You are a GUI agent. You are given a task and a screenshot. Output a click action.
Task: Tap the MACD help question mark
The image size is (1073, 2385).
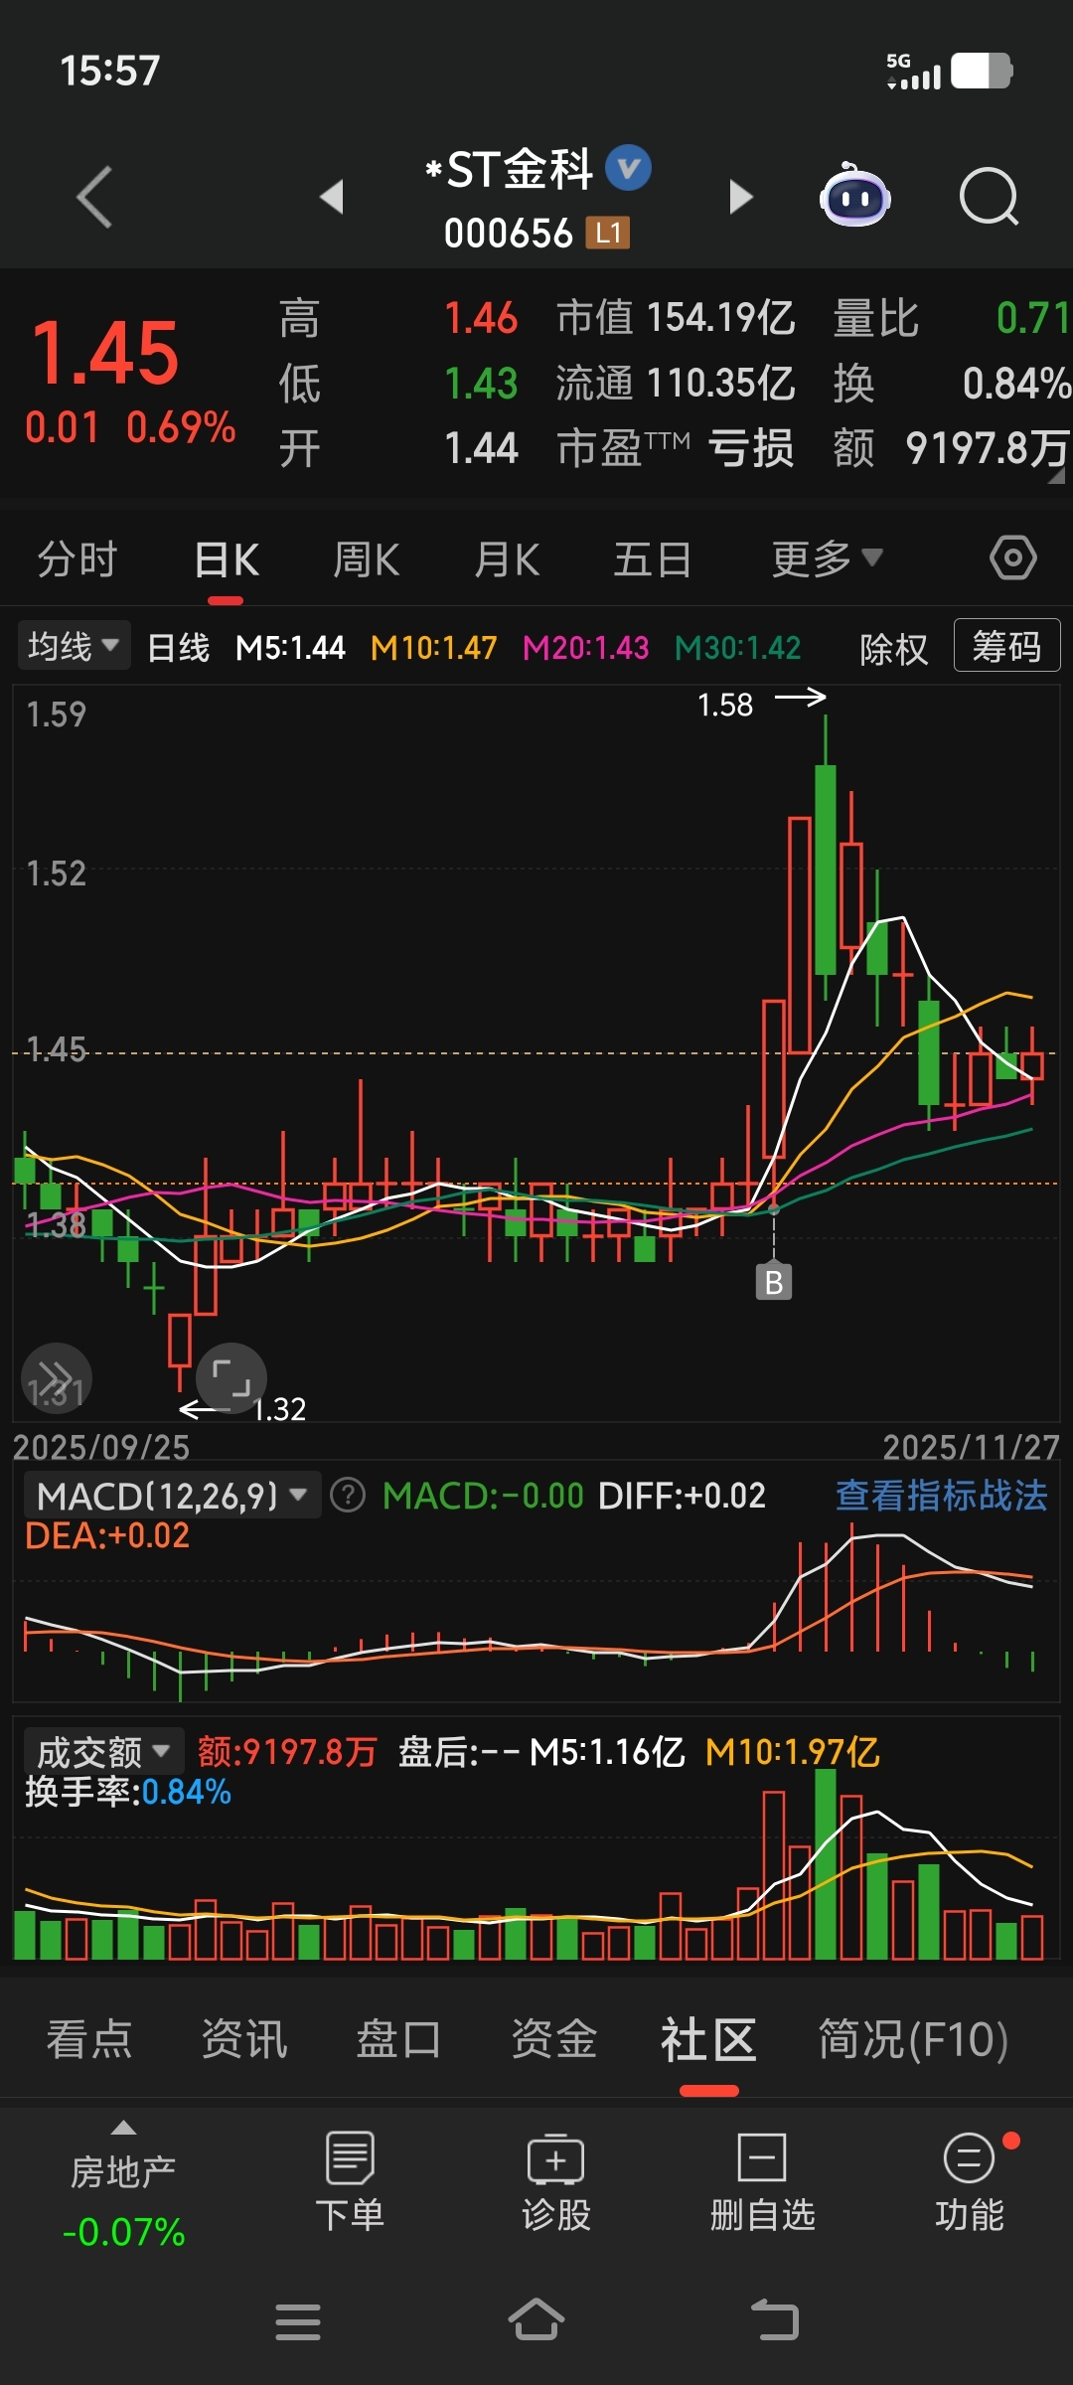click(348, 1495)
